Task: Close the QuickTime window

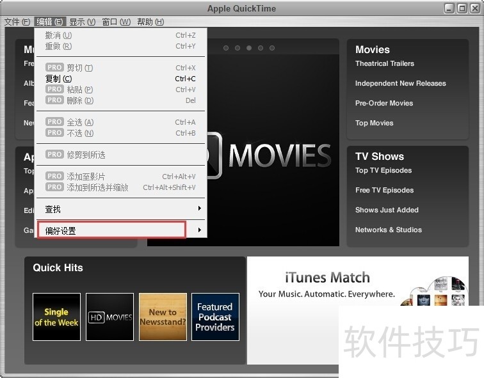Action: tap(474, 8)
